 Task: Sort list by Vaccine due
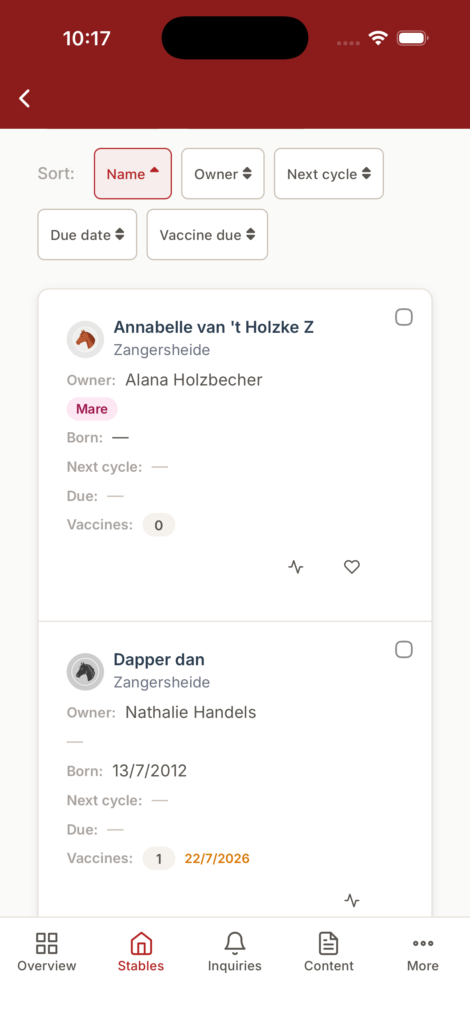207,234
